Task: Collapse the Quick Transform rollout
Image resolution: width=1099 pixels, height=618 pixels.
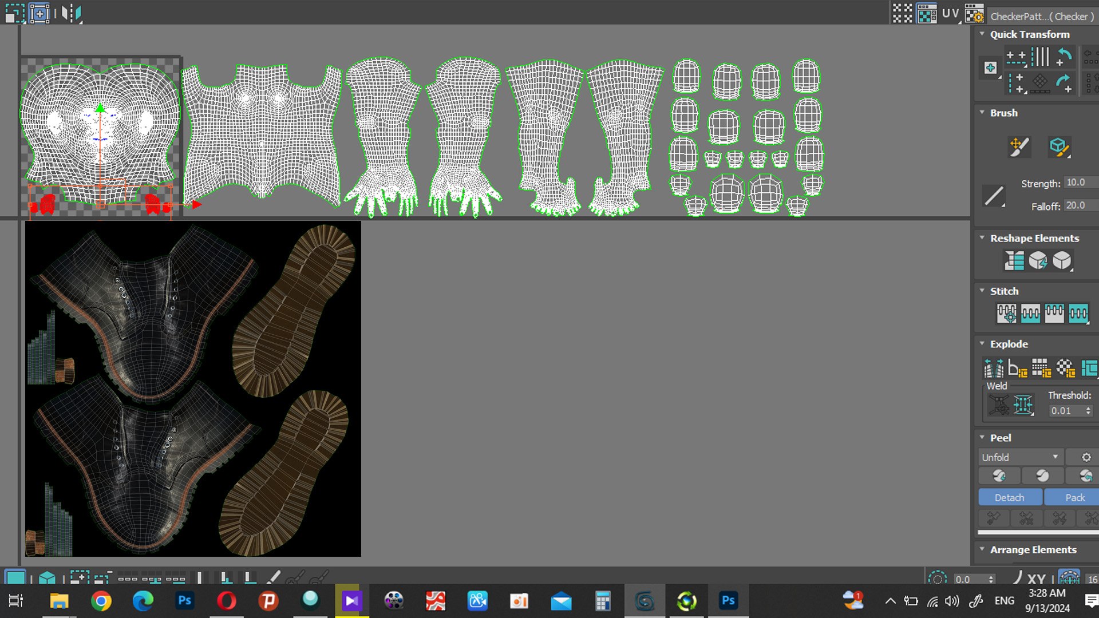Action: tap(982, 34)
